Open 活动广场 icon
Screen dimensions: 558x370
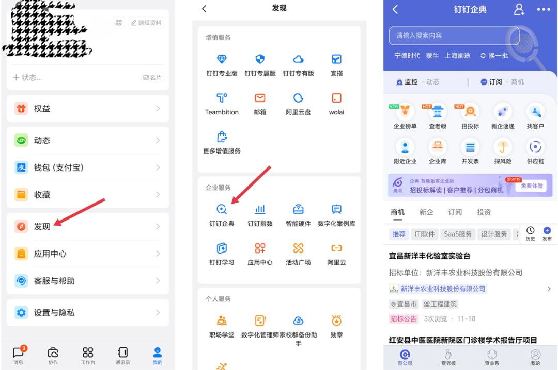[x=298, y=254]
